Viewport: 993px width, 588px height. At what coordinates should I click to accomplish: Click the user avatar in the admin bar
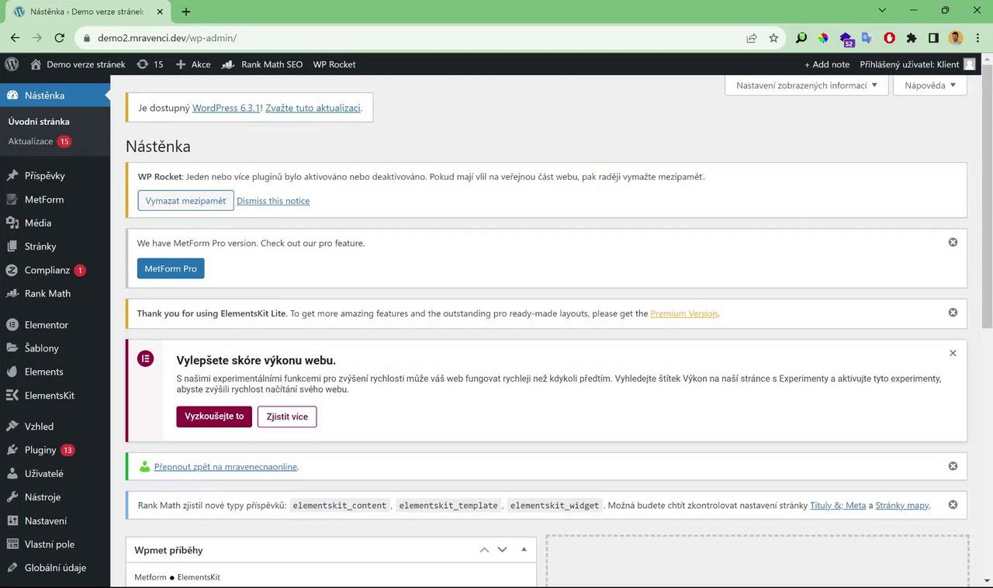point(970,64)
